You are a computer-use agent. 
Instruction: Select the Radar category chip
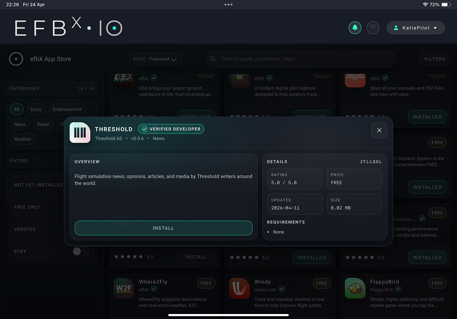pyautogui.click(x=43, y=124)
